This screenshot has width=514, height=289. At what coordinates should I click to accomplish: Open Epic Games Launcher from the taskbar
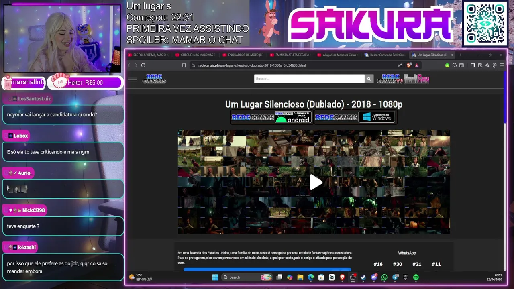tap(406, 277)
